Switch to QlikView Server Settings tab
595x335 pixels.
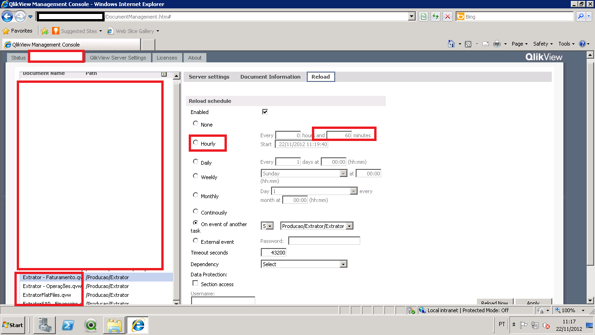coord(118,58)
